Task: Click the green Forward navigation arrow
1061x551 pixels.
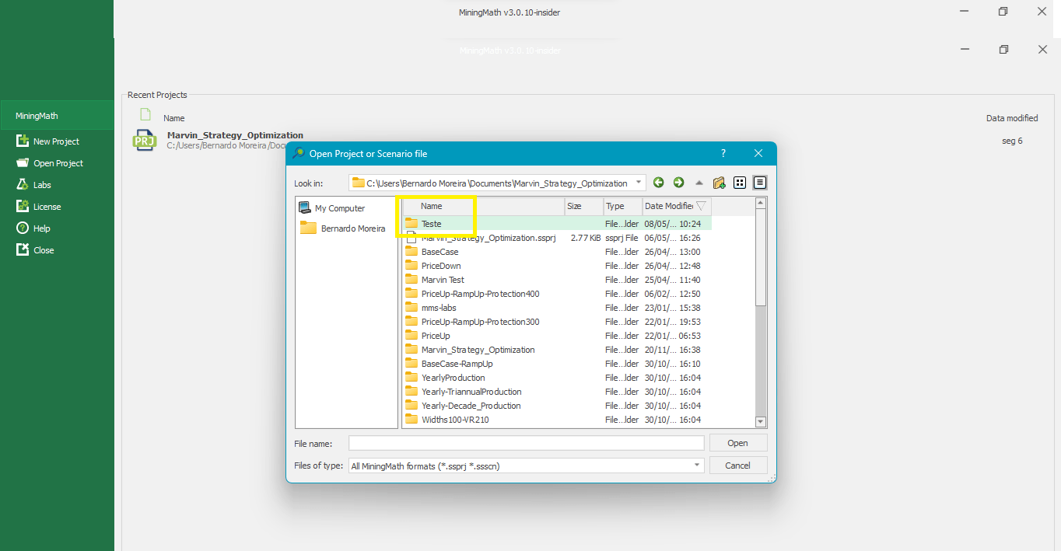Action: coord(678,183)
